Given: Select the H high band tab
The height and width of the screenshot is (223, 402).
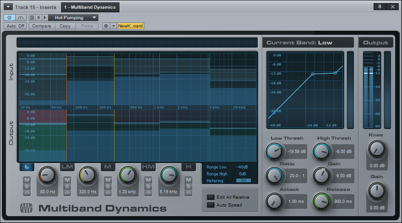Looking at the screenshot, I should point(189,167).
